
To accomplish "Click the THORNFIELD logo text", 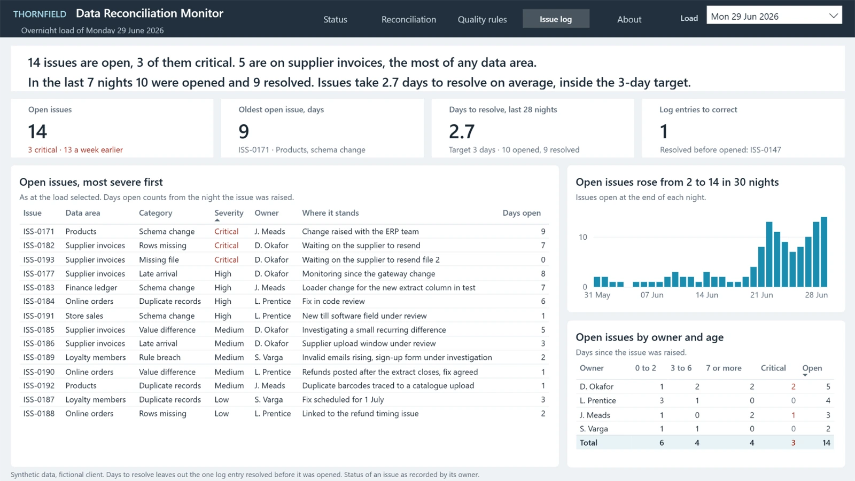I will coord(40,14).
